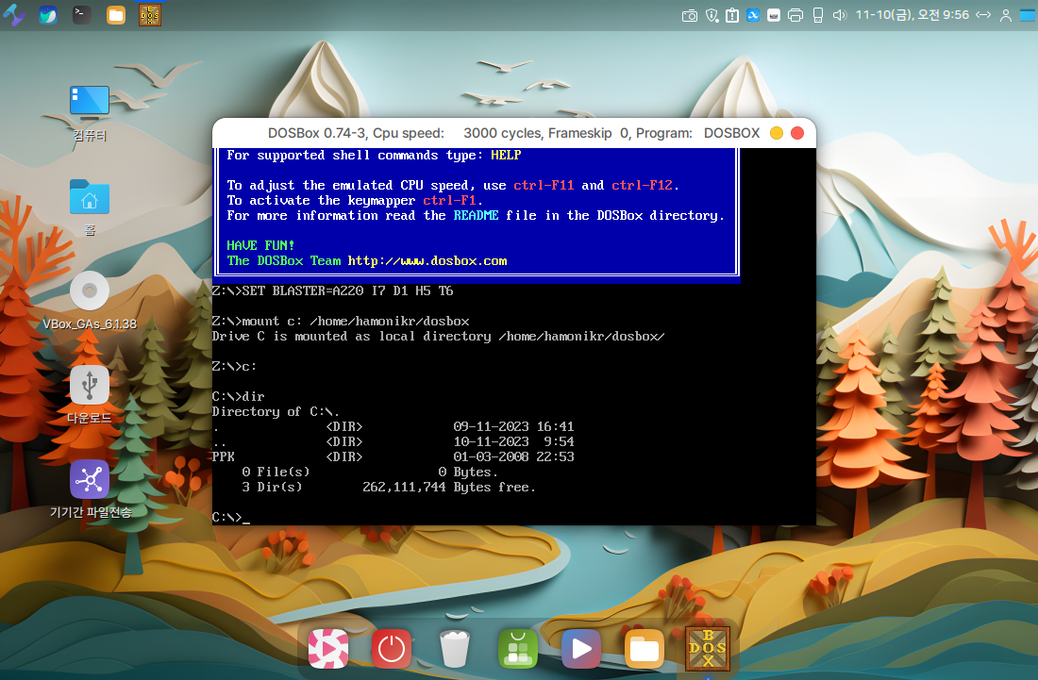Image resolution: width=1038 pixels, height=680 pixels.
Task: Open the media player with the play triangle
Action: pos(581,649)
